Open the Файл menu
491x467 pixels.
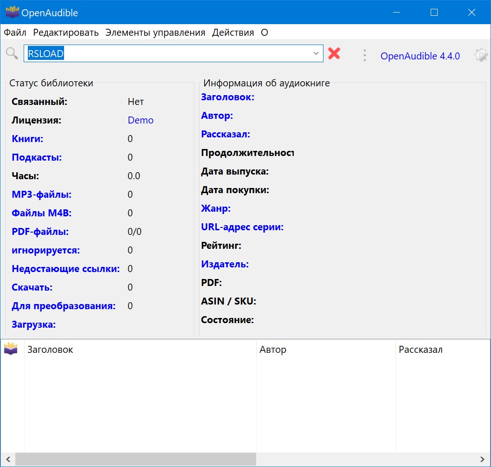pyautogui.click(x=15, y=32)
